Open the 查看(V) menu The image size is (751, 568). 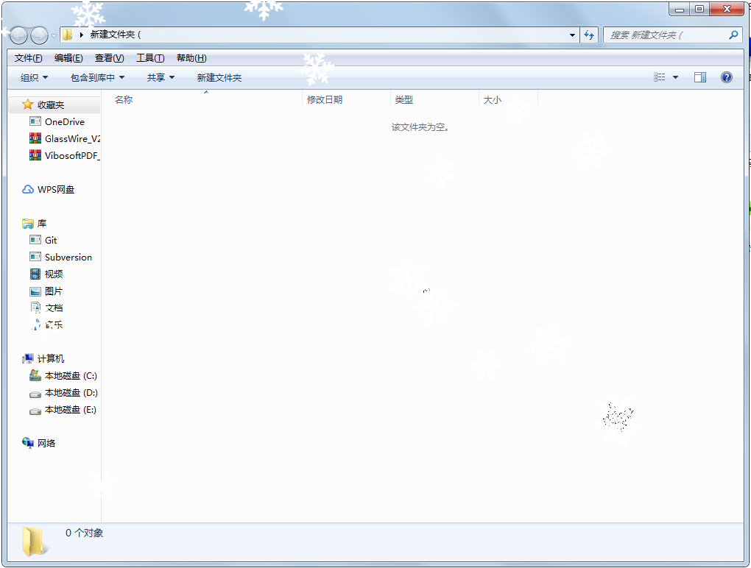109,58
